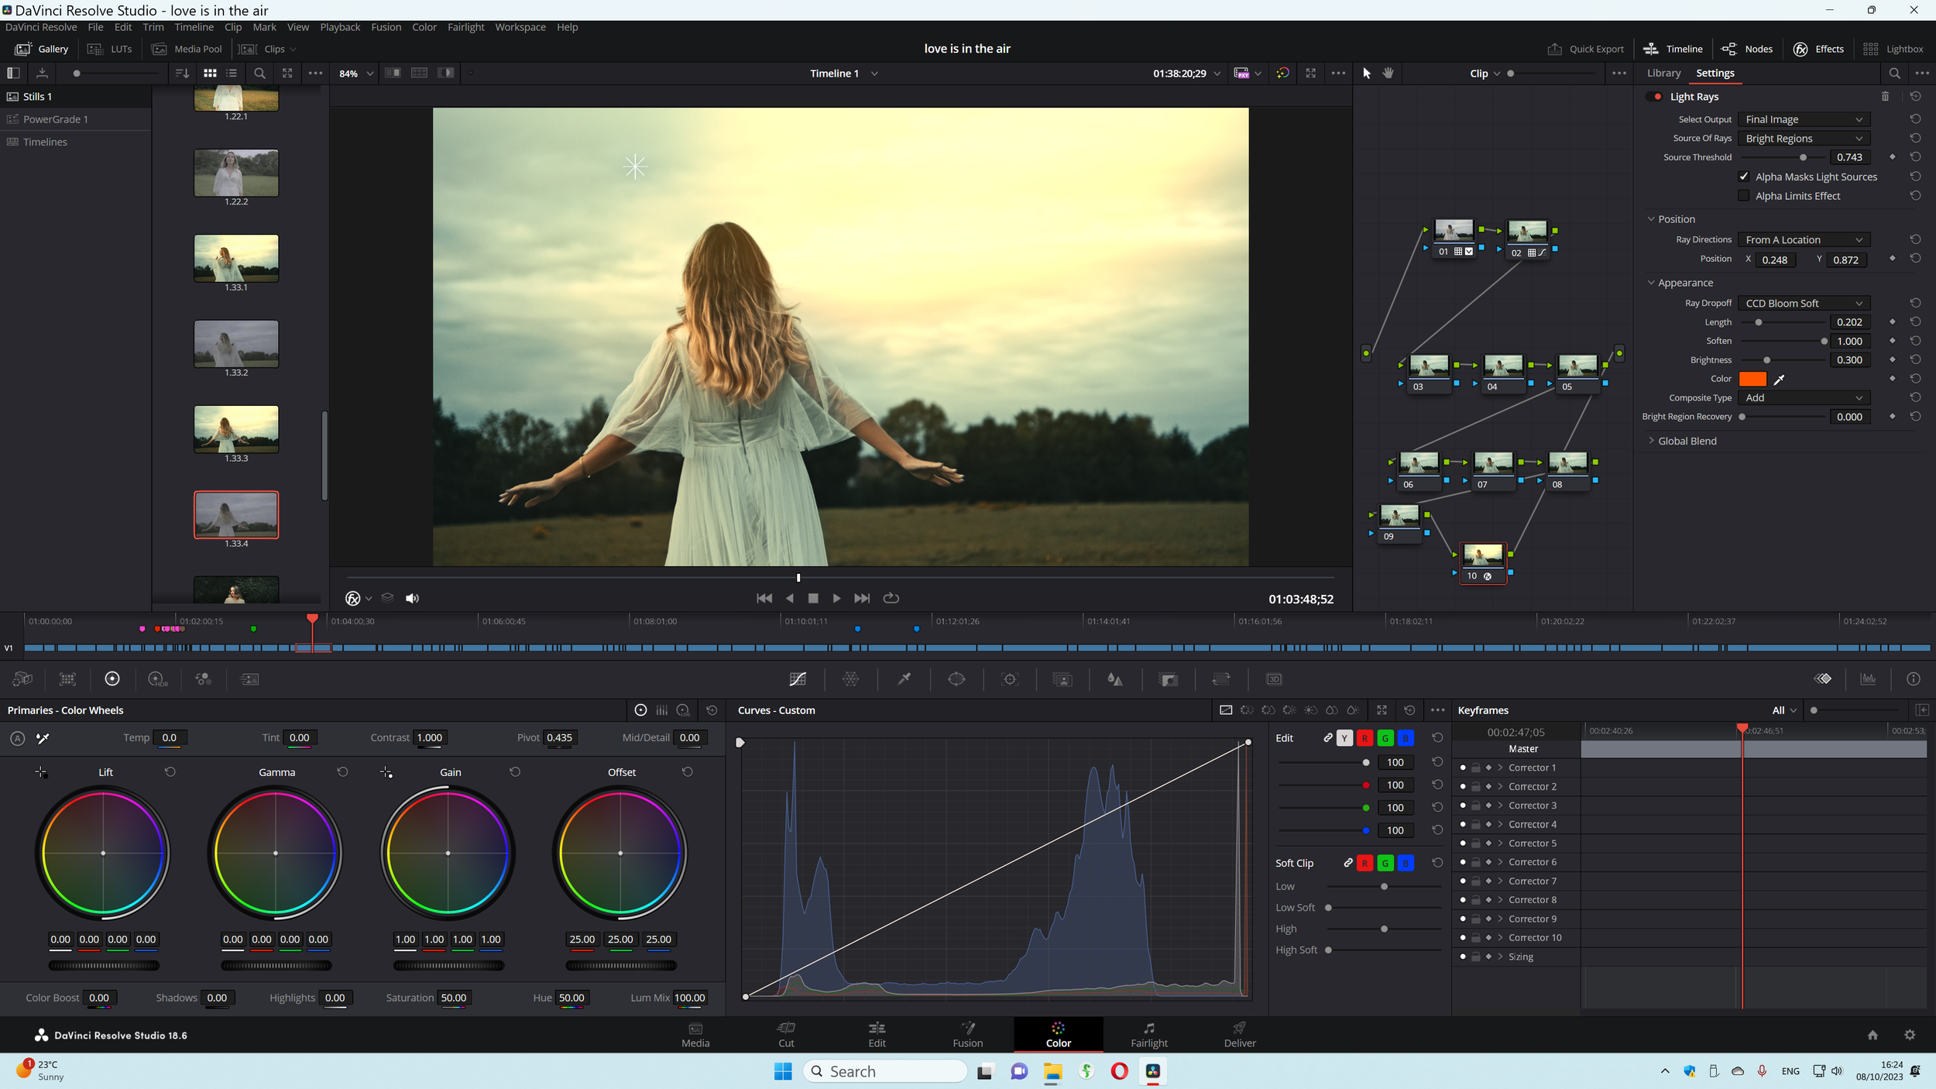Click the Light Rays color eyedropper

(x=1779, y=380)
